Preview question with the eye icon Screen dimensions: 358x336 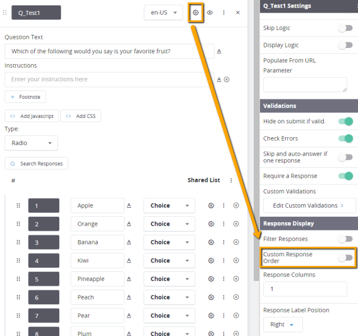210,13
